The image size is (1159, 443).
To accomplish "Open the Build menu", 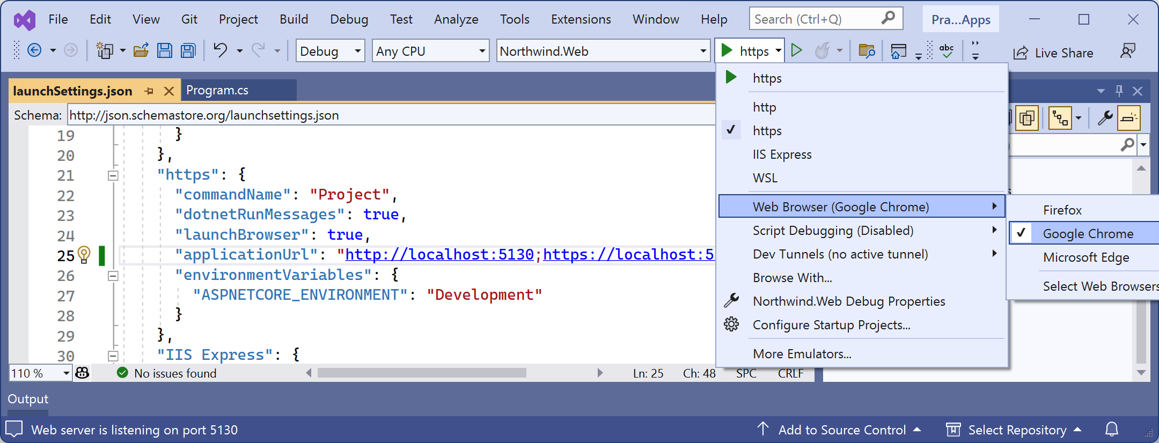I will (294, 19).
